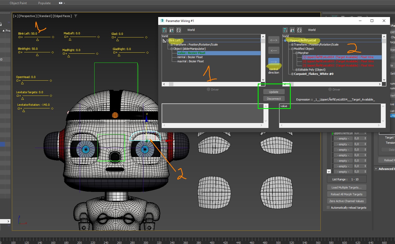Click Zero Active Channel Values button
The height and width of the screenshot is (244, 395).
coord(346,201)
